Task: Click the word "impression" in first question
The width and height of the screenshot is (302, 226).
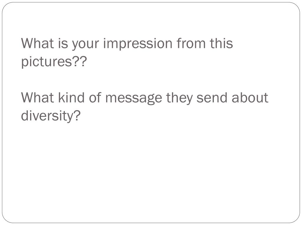Action: click(137, 44)
